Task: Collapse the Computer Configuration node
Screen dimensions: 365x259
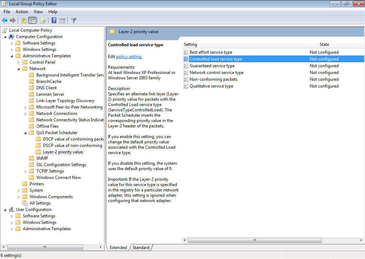Action: click(5, 37)
